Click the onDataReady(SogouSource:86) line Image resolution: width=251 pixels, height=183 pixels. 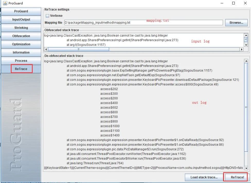coord(145,145)
